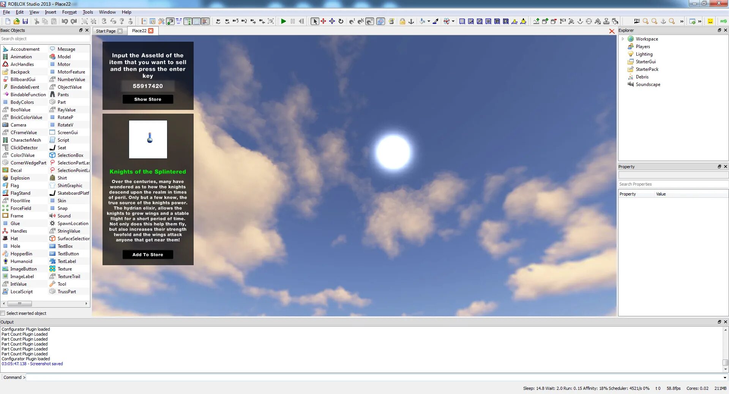
Task: Click the Redo arrow icon
Action: 74,22
